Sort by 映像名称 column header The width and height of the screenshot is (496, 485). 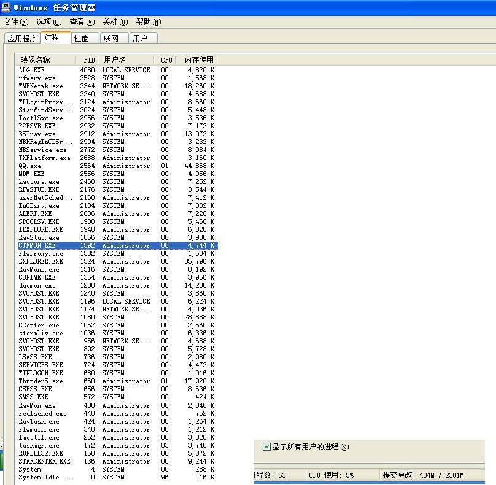pyautogui.click(x=45, y=59)
